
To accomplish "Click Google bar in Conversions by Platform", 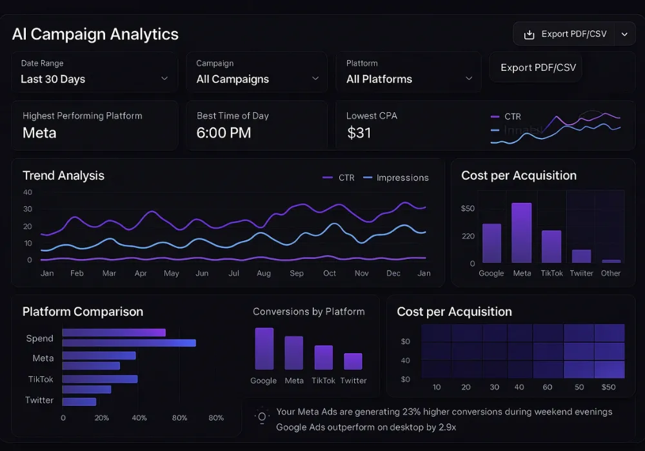I will pyautogui.click(x=264, y=349).
